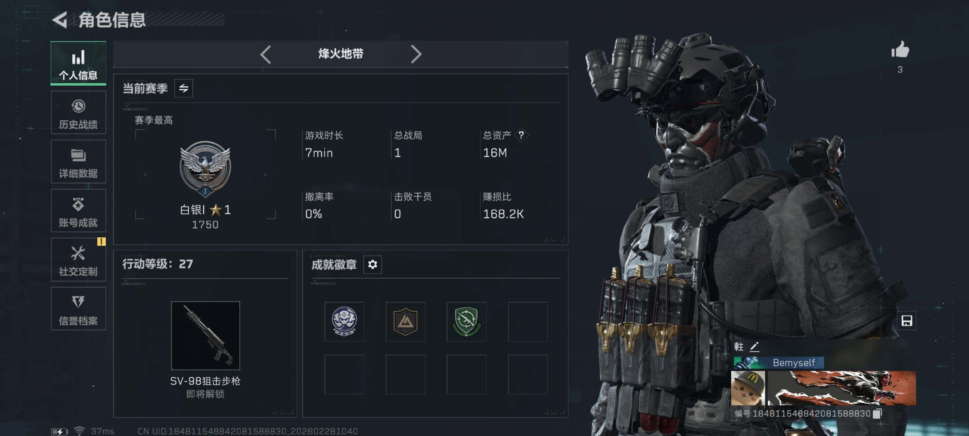Image resolution: width=969 pixels, height=436 pixels.
Task: Click the player avatar with the cap
Action: coord(748,388)
